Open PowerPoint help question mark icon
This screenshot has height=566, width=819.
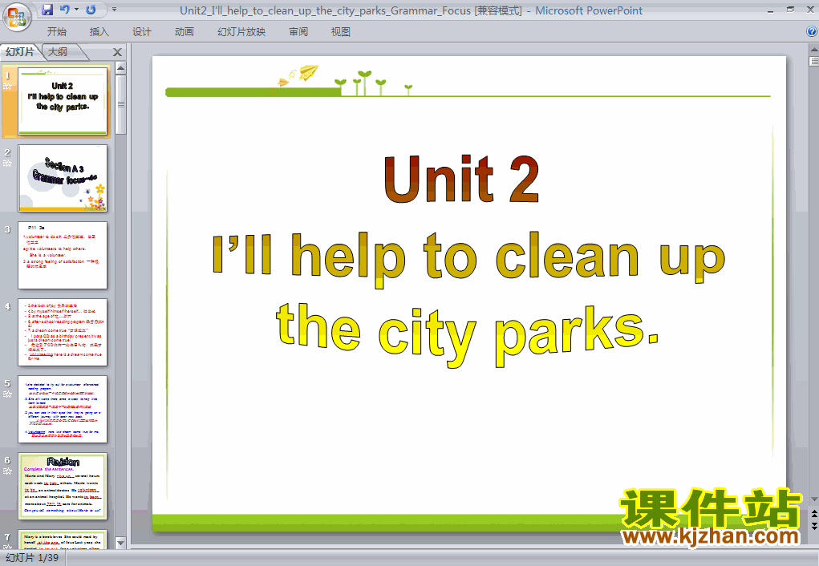(812, 31)
